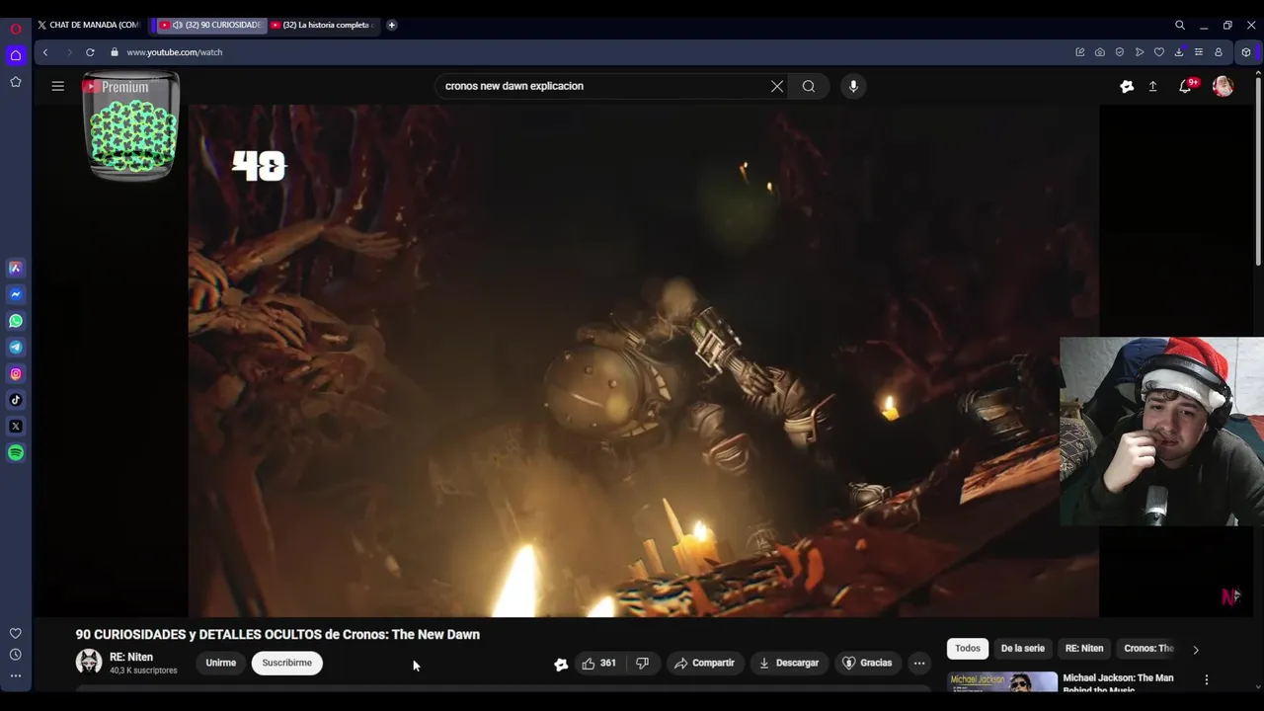Open RE: Niten channel name link
Screen dimensions: 1264x711
click(x=131, y=657)
